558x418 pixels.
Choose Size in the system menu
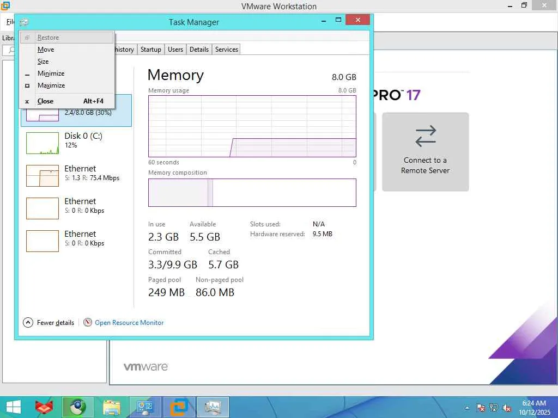67,62
